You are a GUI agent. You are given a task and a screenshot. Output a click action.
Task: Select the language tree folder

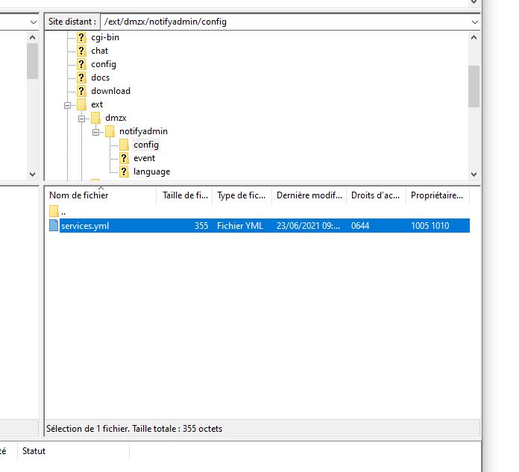click(151, 172)
